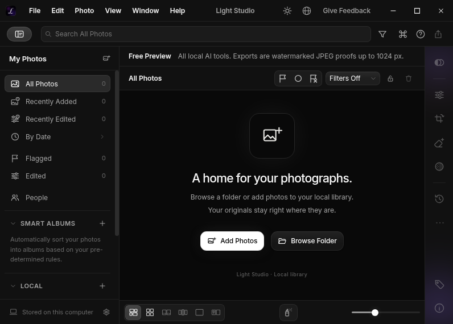Filter by rejected flag icon
The height and width of the screenshot is (324, 453).
tap(314, 78)
